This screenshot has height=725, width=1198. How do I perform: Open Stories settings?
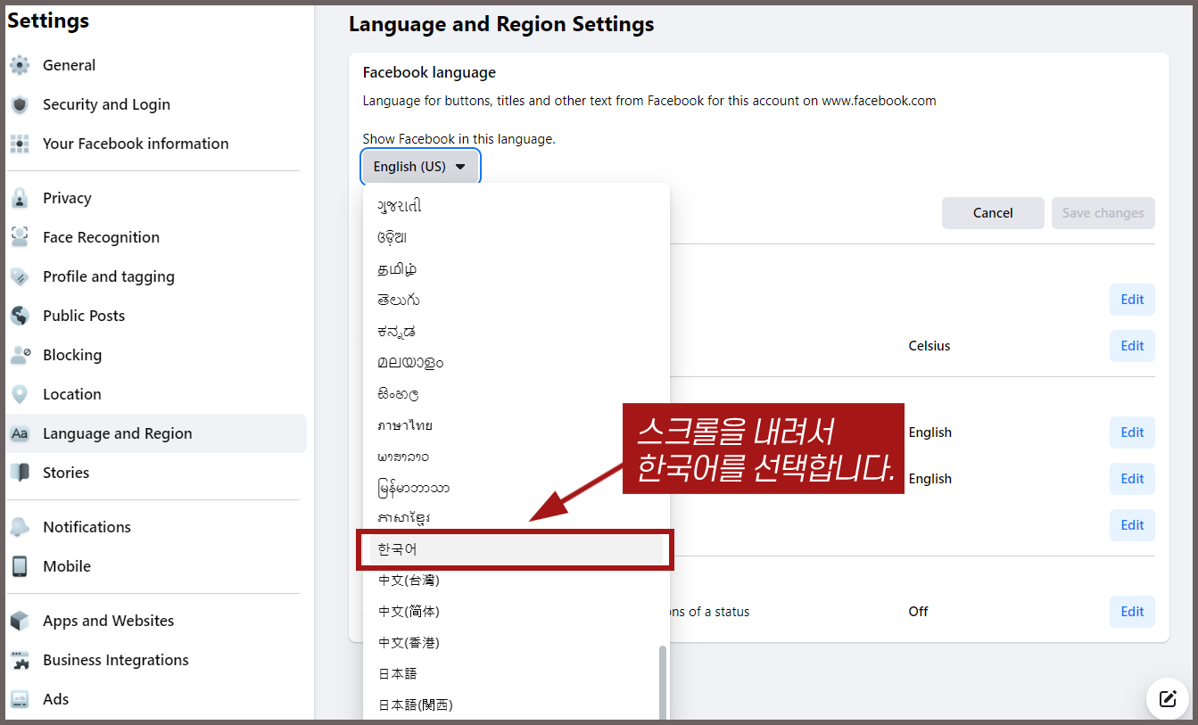click(156, 473)
